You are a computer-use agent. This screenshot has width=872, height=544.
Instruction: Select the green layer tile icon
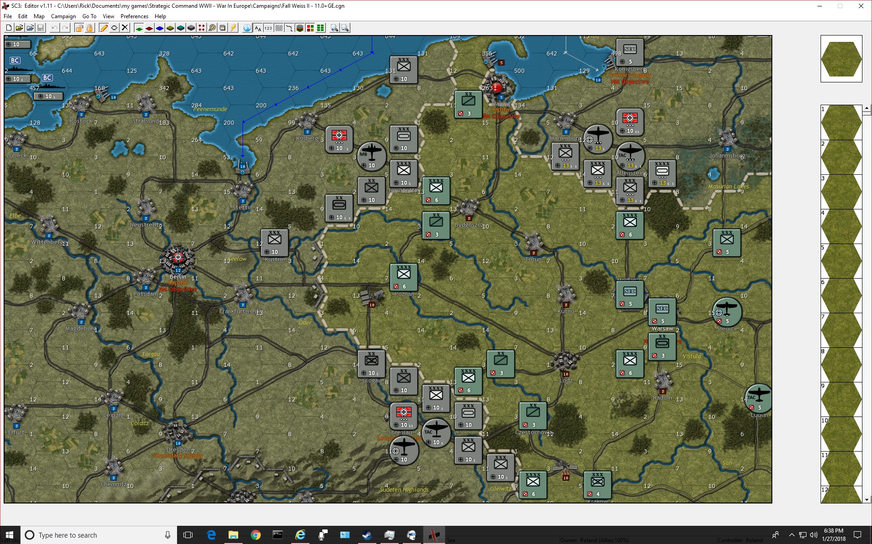pos(139,28)
